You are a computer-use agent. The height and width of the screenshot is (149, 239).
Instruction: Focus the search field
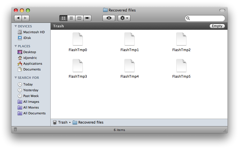click(205, 18)
